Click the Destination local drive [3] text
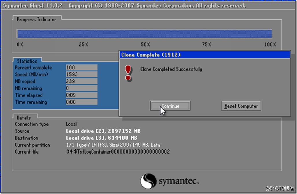This screenshot has height=194, width=297. pyautogui.click(x=101, y=138)
